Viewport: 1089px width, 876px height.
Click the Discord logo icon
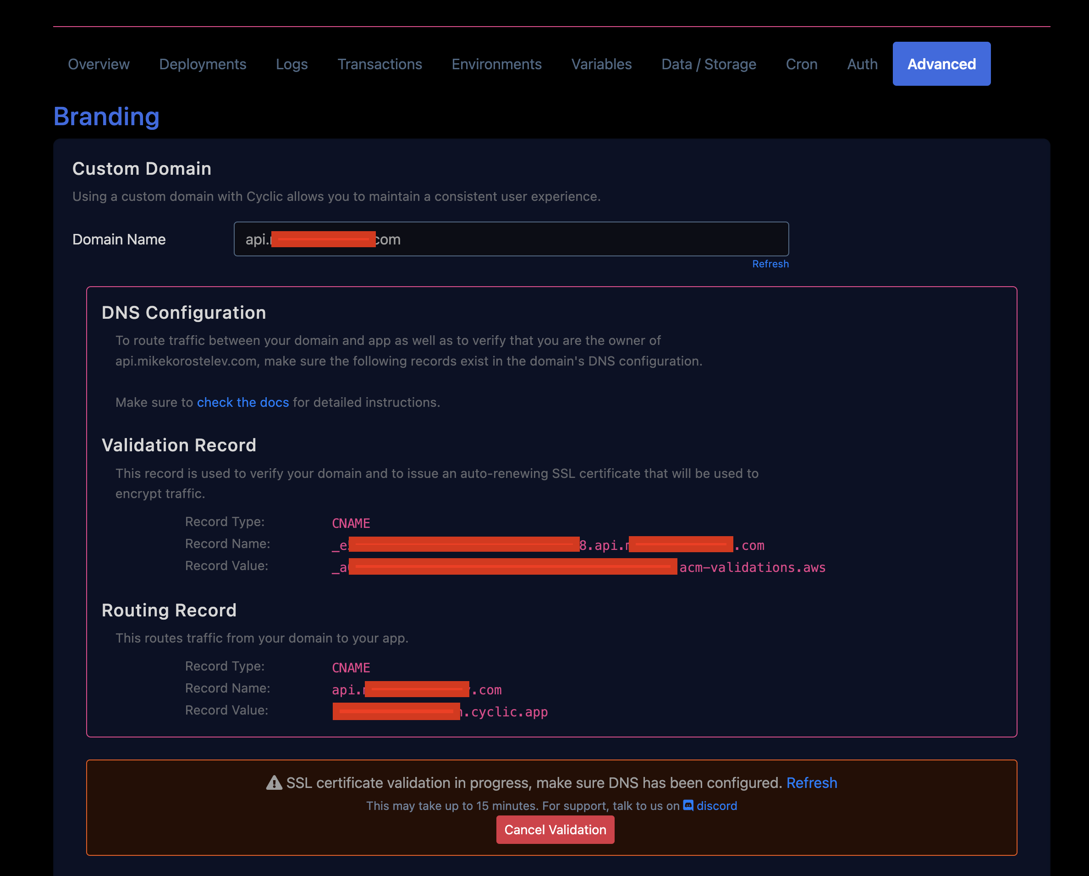click(x=688, y=805)
